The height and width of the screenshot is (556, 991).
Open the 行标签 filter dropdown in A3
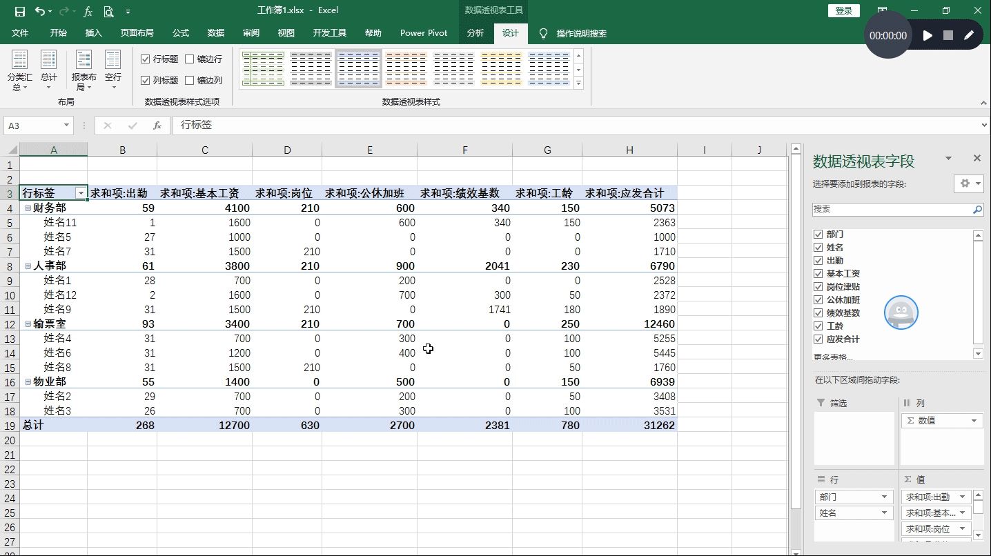tap(81, 194)
